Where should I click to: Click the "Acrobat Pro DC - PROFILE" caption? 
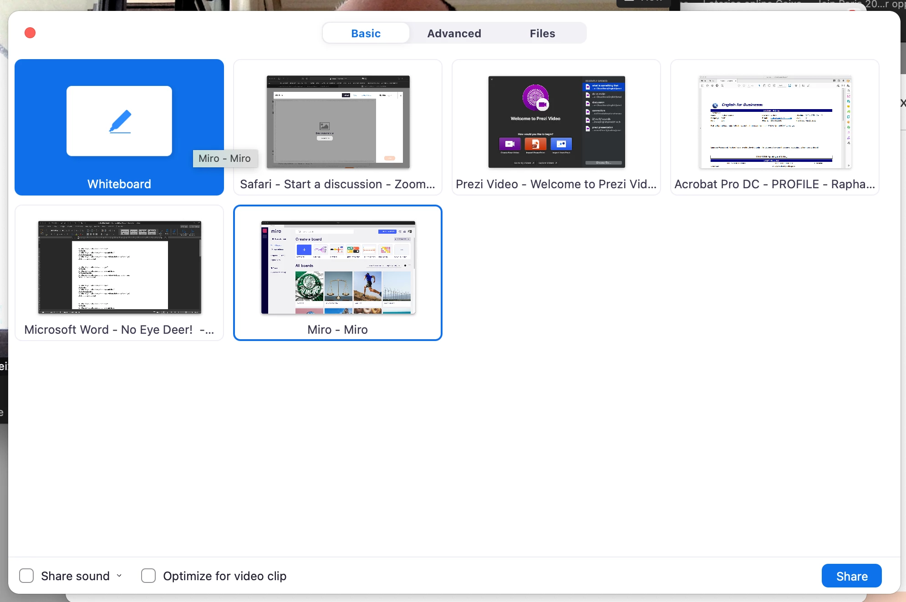tap(774, 184)
